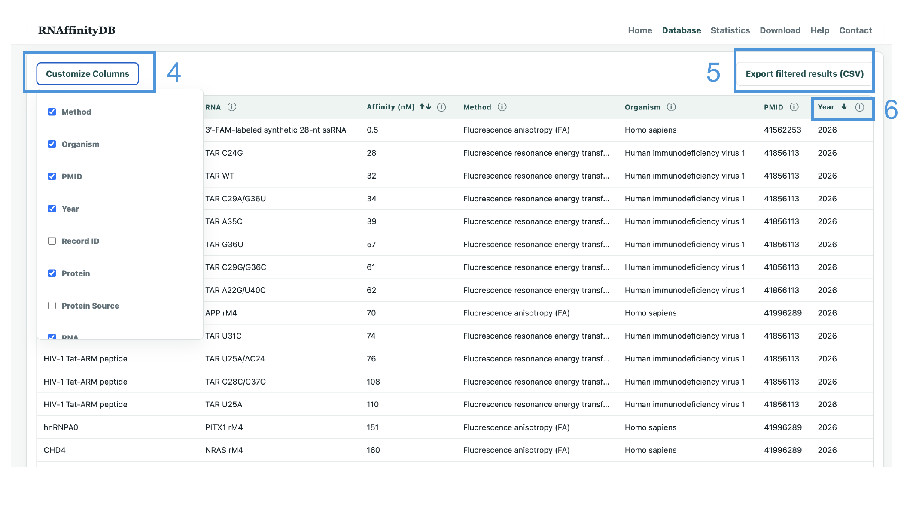Collapse the Customize Columns dropdown
This screenshot has height=515, width=916.
click(x=88, y=74)
